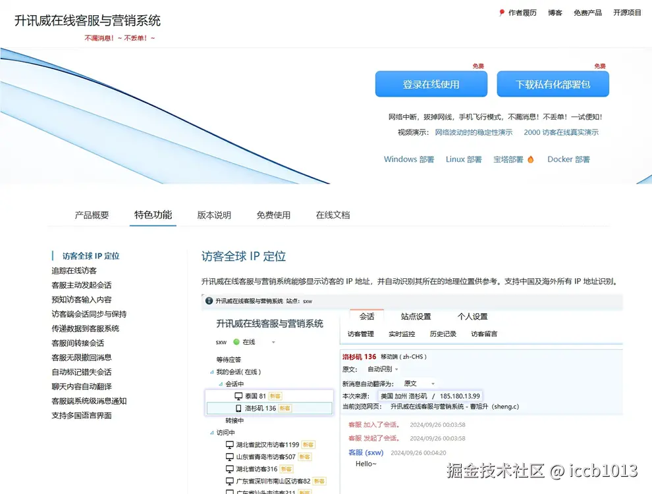Open the Linux 部署 link
652x494 pixels.
pyautogui.click(x=464, y=160)
